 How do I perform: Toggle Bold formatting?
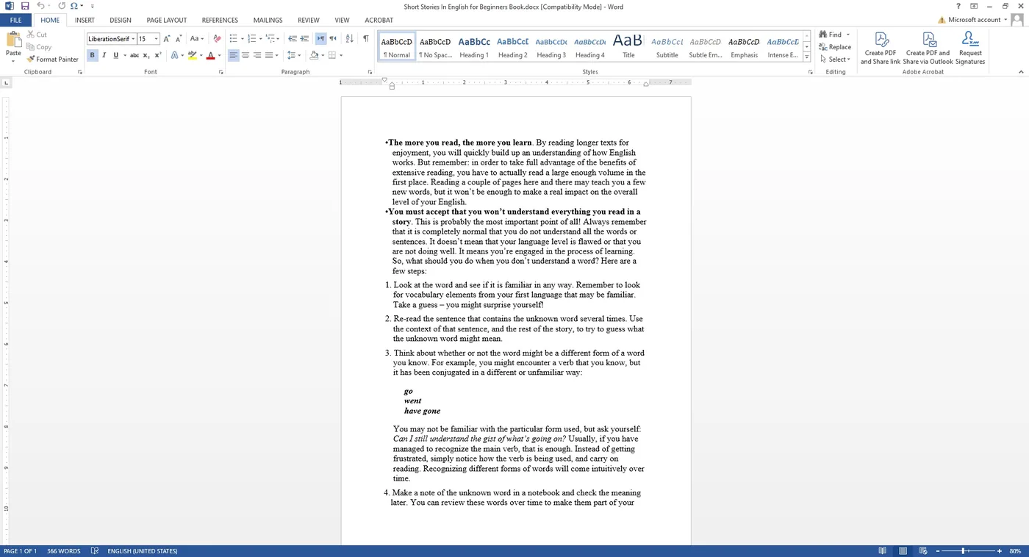click(92, 55)
